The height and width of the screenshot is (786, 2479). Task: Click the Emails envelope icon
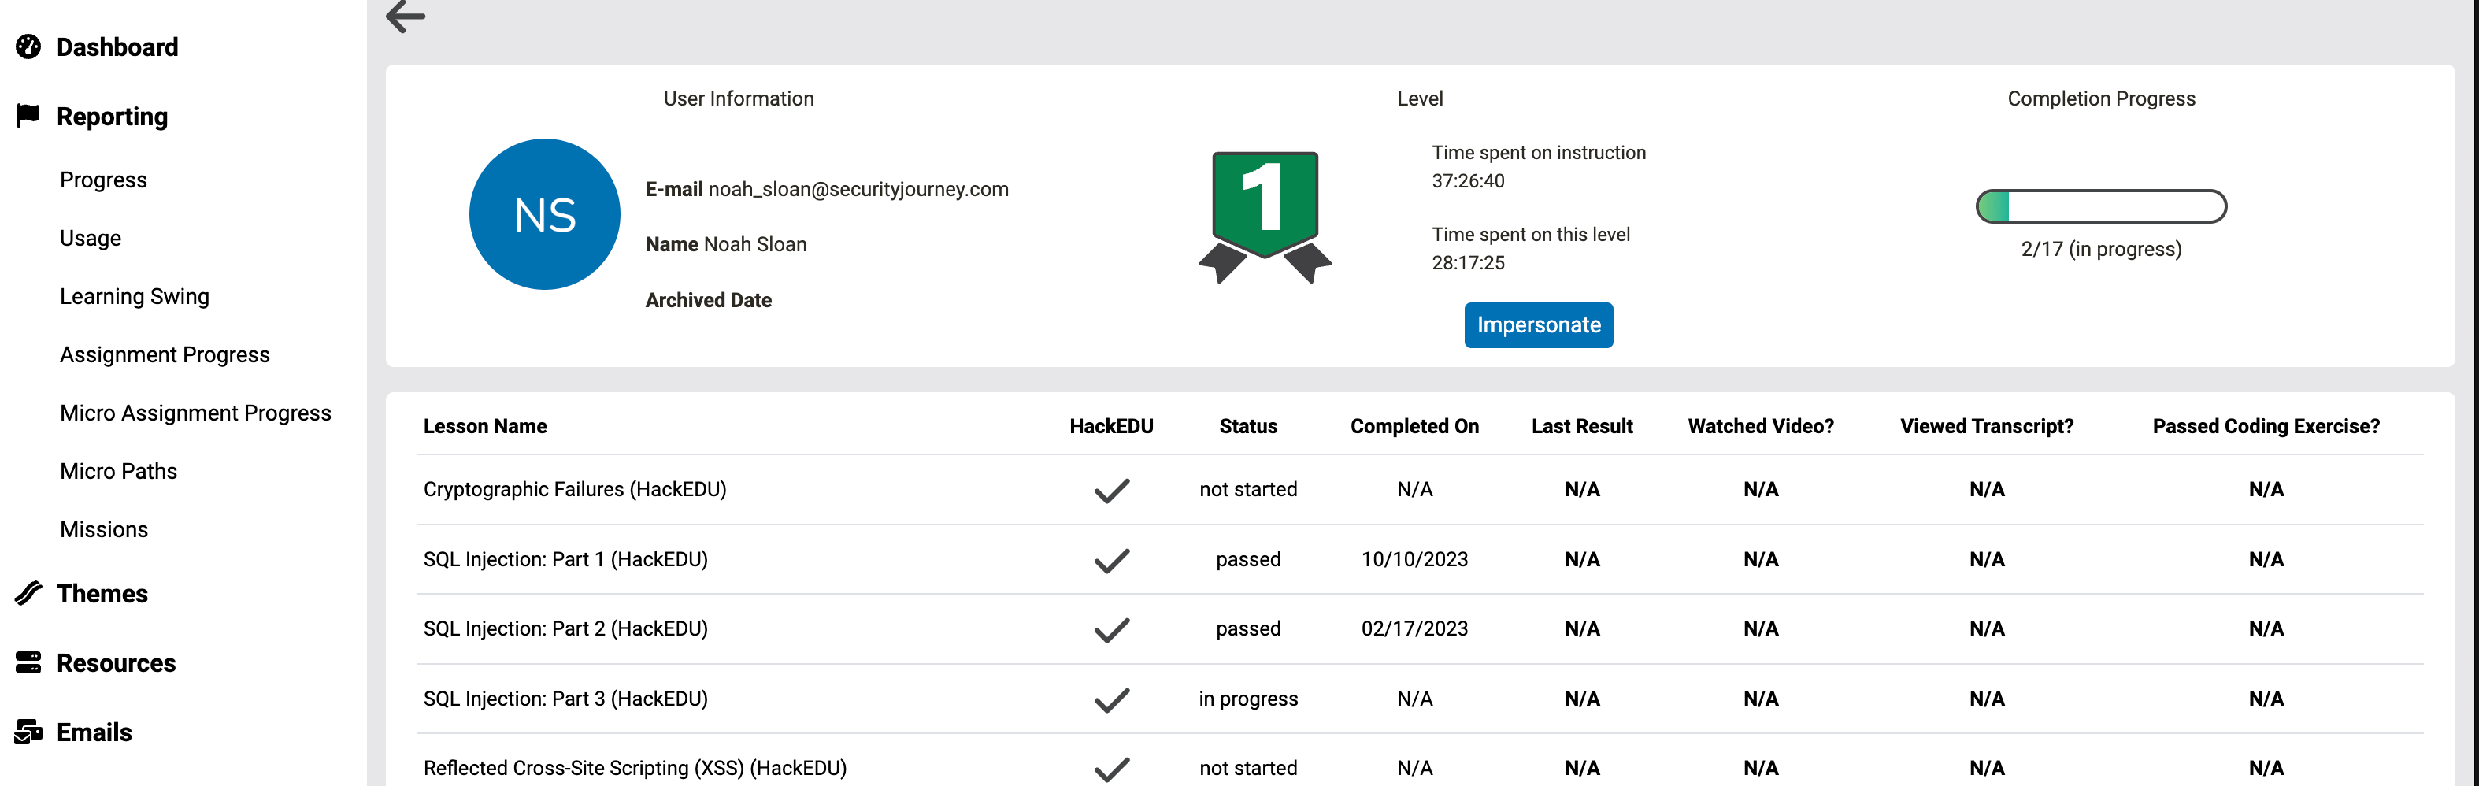[x=29, y=732]
